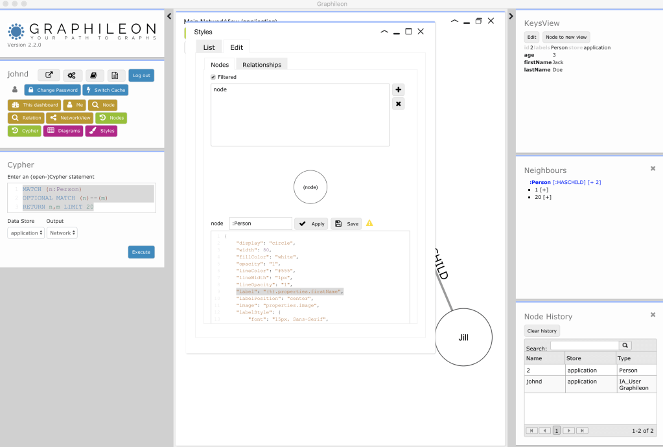Open the Output Network dropdown

(x=62, y=233)
